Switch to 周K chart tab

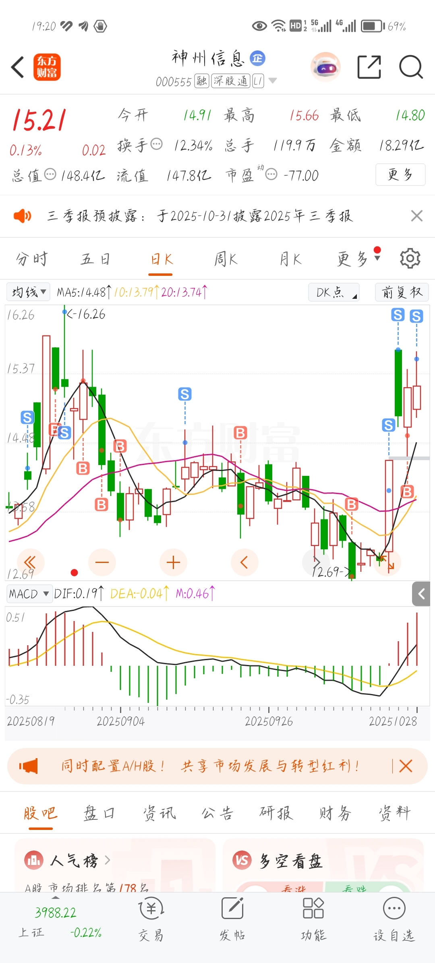(x=226, y=259)
